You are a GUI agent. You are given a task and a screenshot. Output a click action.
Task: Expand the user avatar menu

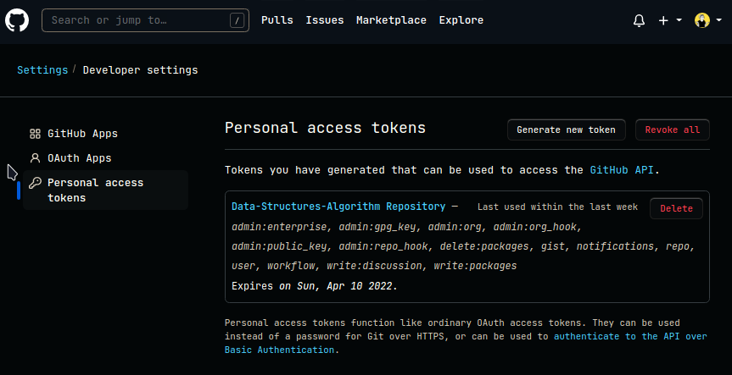click(x=706, y=20)
